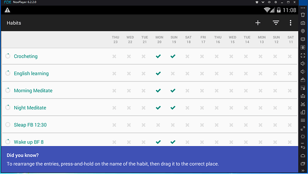Image resolution: width=308 pixels, height=175 pixels.
Task: Open the Wake up BF 8 habit
Action: pyautogui.click(x=29, y=142)
